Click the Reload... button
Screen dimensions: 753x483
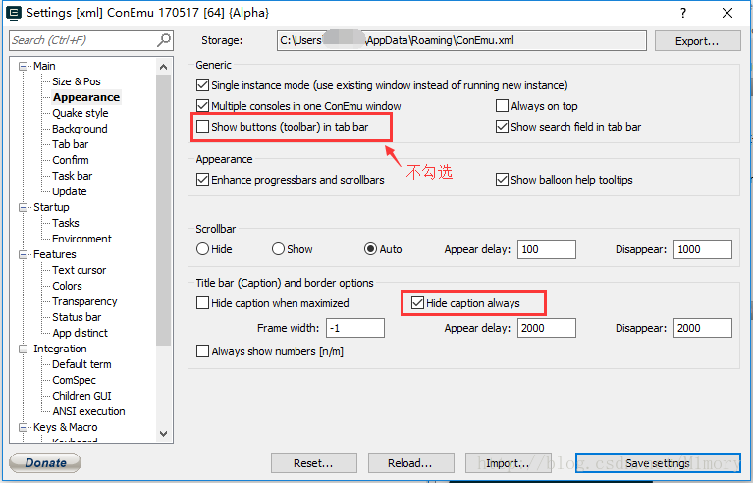410,463
